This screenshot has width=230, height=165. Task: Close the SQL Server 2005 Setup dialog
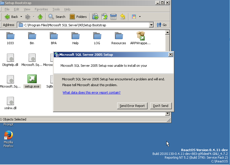click(x=170, y=55)
